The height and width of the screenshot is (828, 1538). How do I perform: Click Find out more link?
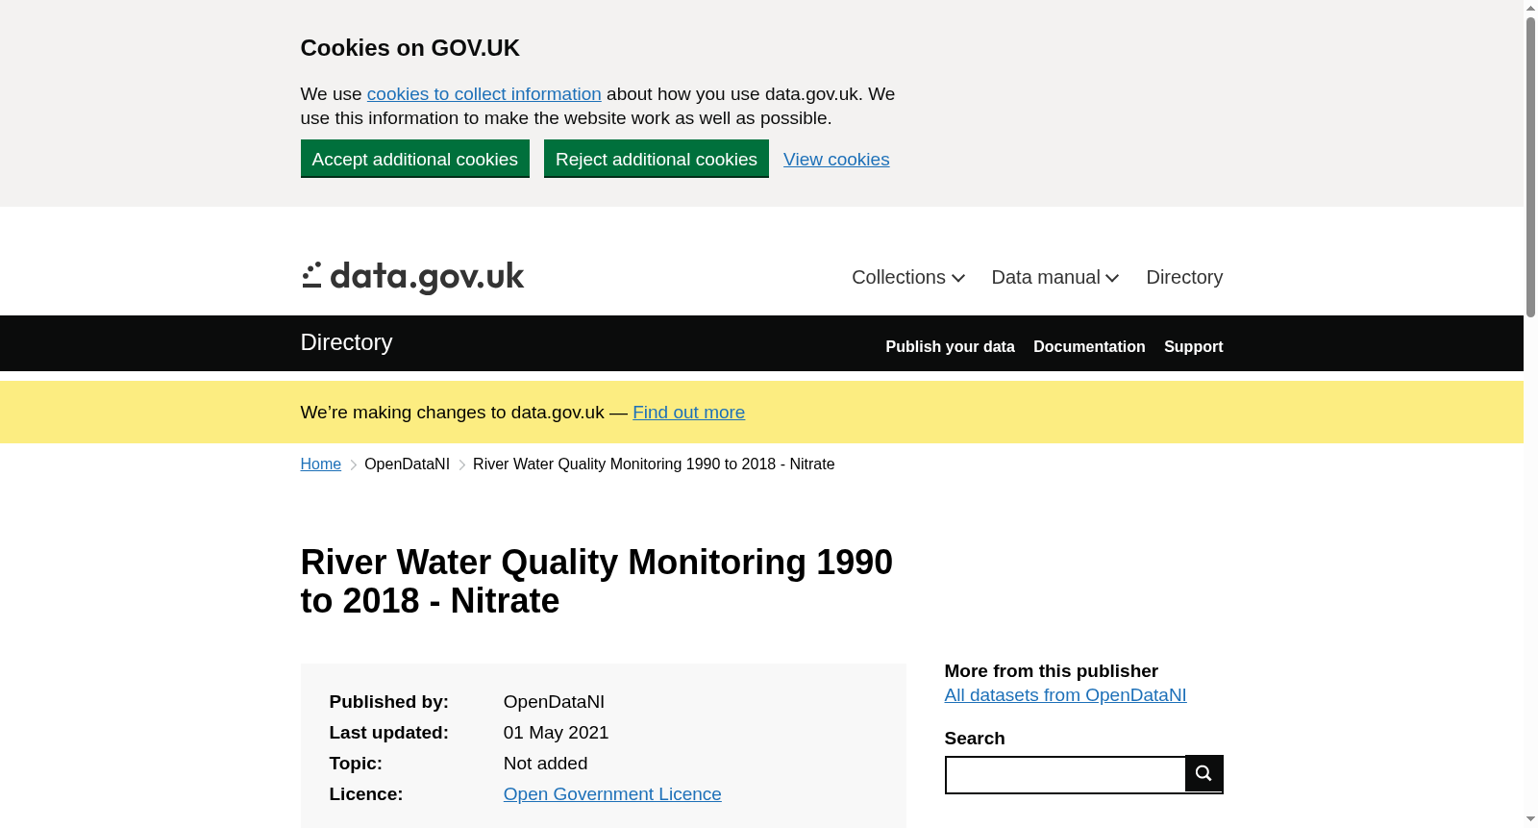pos(688,413)
